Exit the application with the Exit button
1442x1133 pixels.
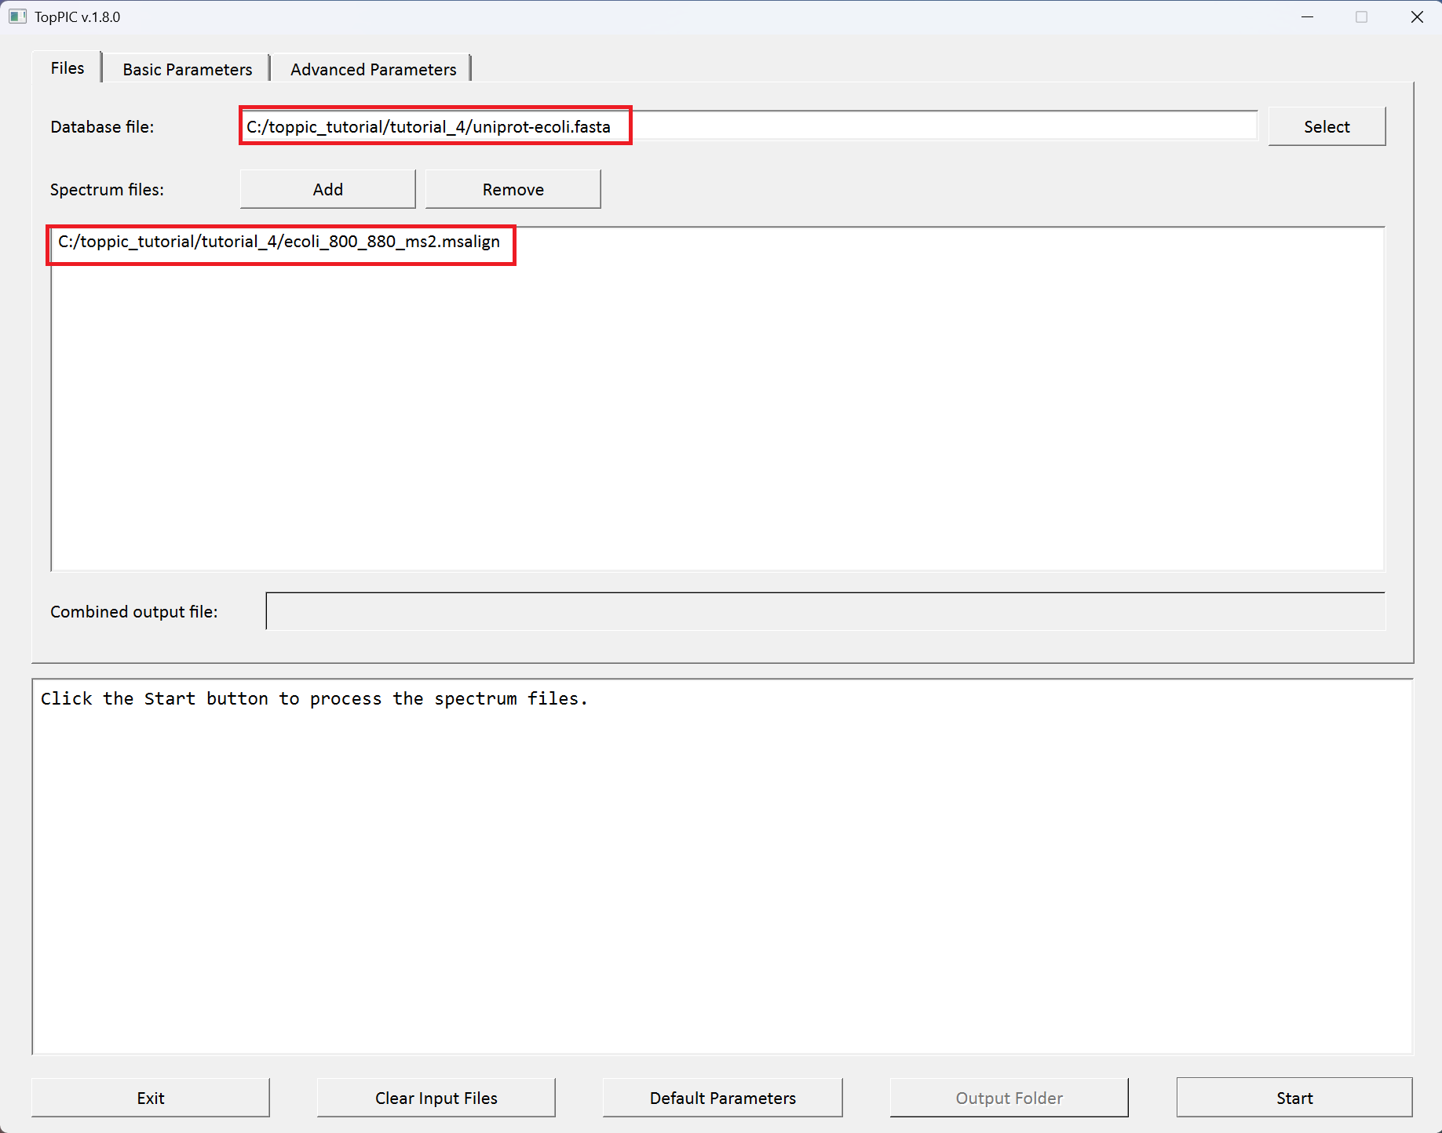coord(150,1098)
